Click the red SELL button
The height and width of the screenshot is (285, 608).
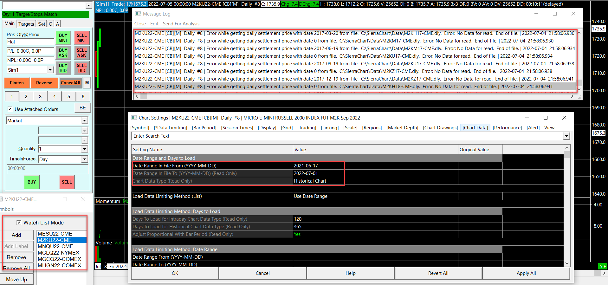tap(67, 182)
